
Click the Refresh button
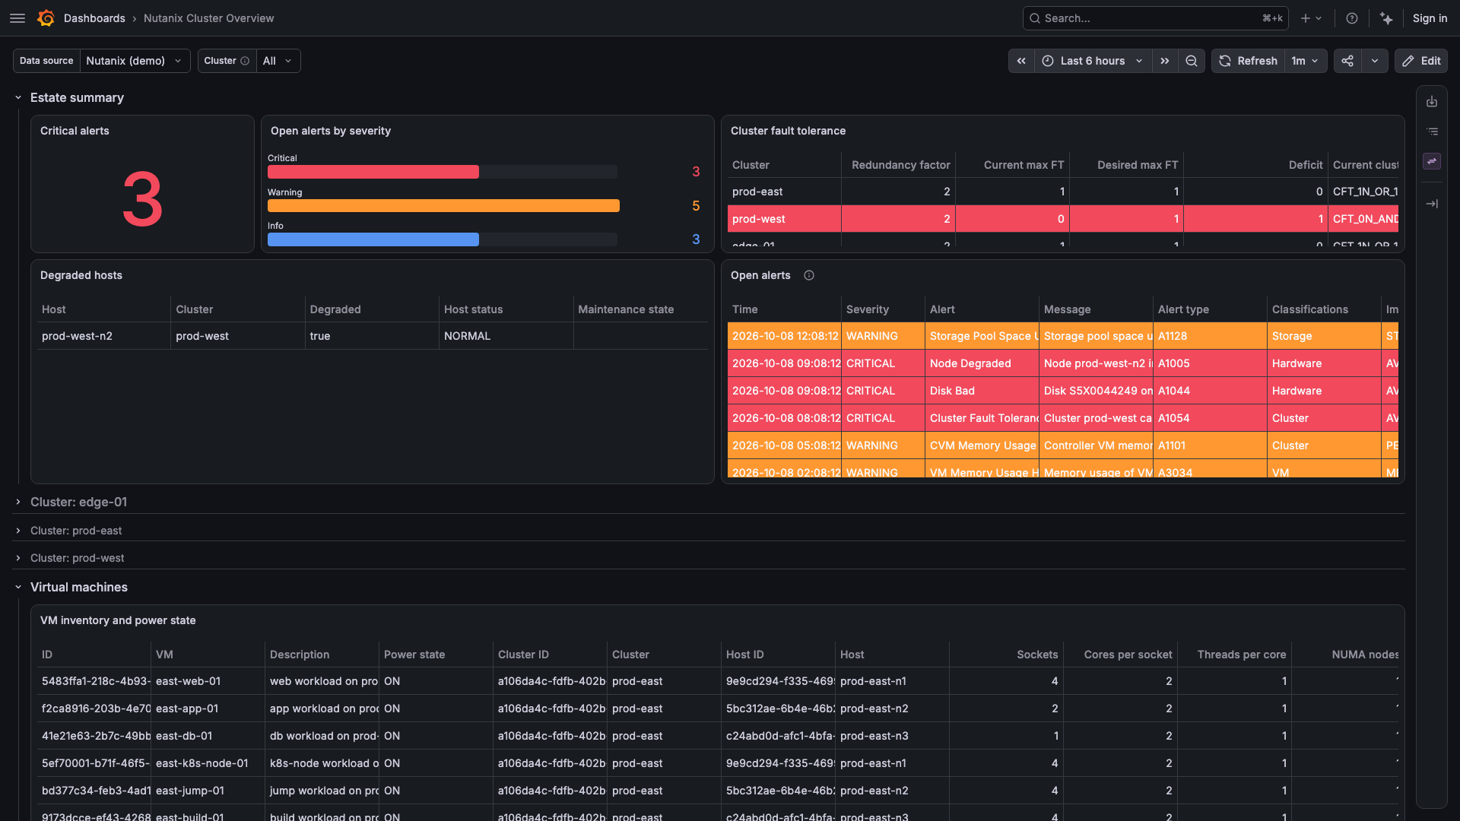[x=1248, y=61]
